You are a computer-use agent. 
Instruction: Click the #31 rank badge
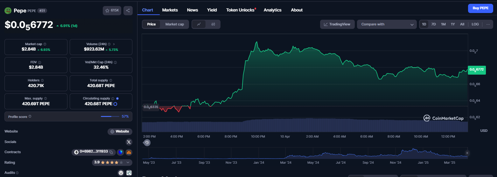click(x=42, y=10)
